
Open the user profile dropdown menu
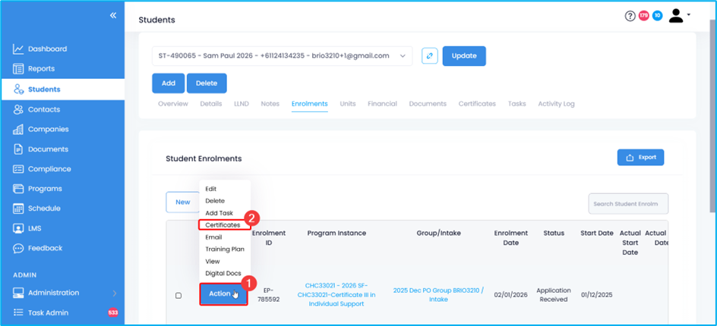tap(679, 16)
